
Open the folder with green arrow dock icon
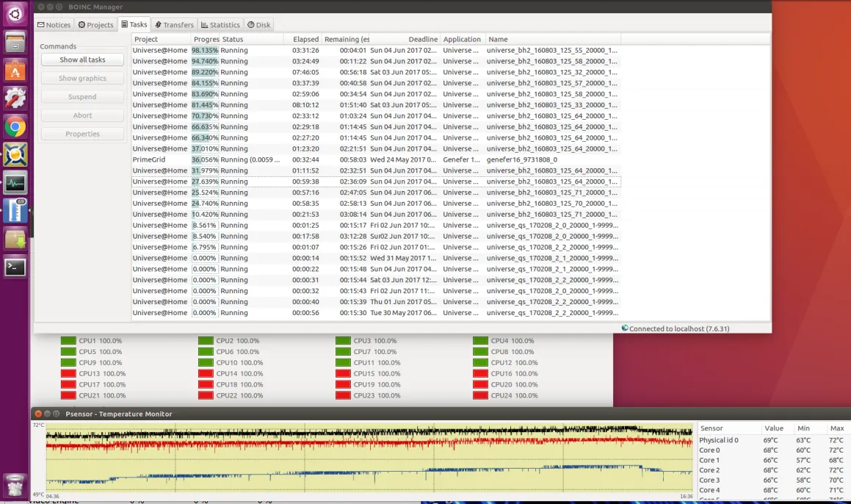(15, 240)
